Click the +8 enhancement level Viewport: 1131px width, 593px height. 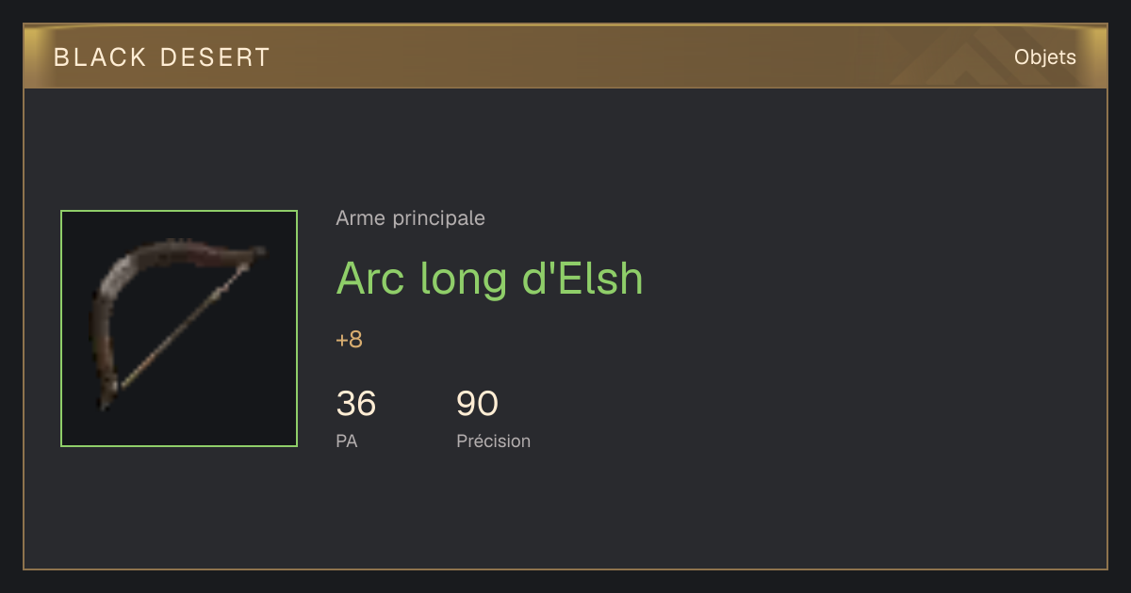350,340
